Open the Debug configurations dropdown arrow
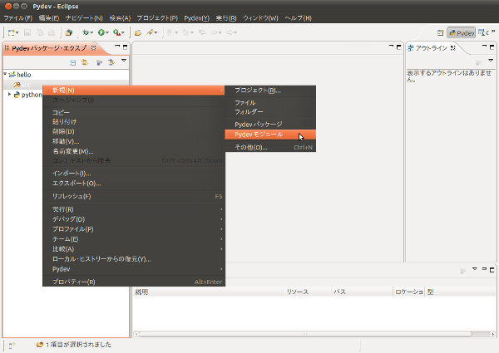 (91, 32)
